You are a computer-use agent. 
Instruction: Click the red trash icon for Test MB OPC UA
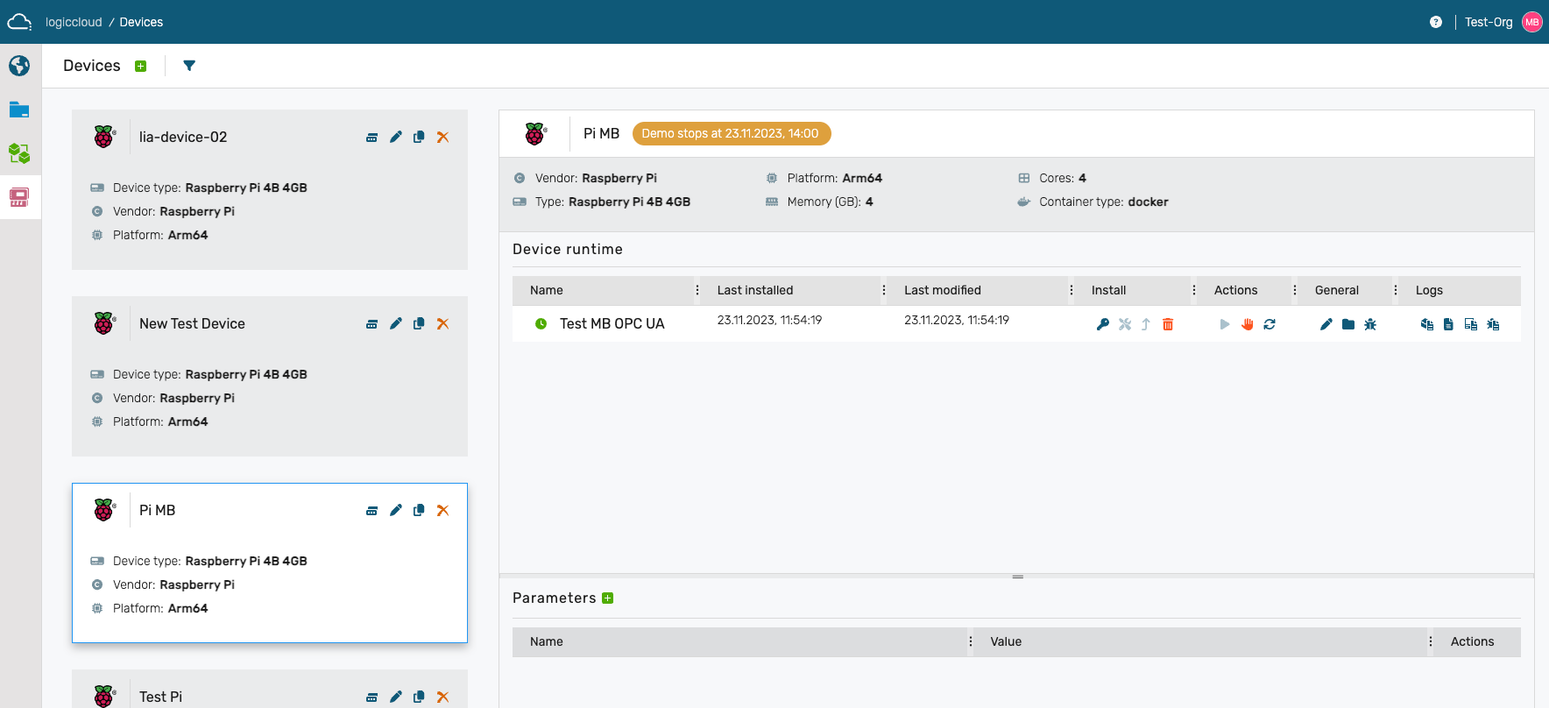point(1168,325)
